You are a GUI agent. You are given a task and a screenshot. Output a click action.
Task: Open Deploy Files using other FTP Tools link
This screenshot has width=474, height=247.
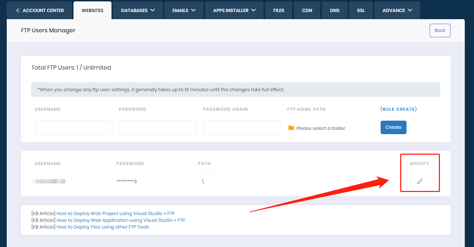coord(103,227)
